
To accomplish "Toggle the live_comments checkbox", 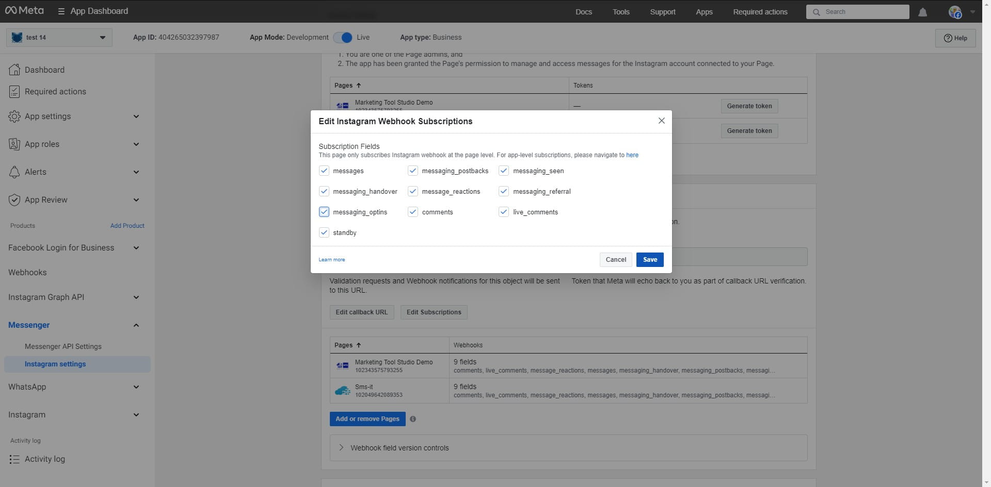I will point(504,212).
